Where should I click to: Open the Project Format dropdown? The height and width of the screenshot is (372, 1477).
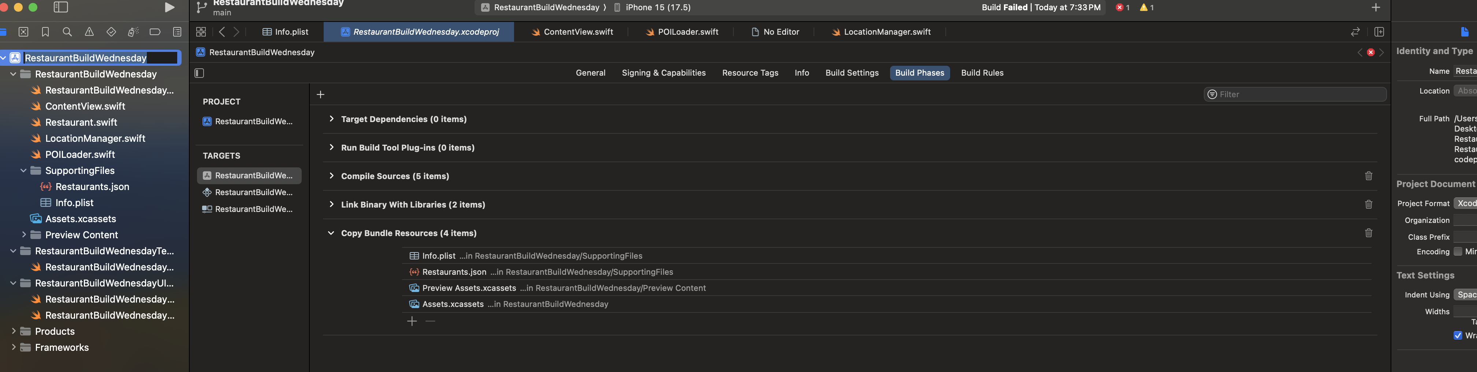coord(1465,204)
